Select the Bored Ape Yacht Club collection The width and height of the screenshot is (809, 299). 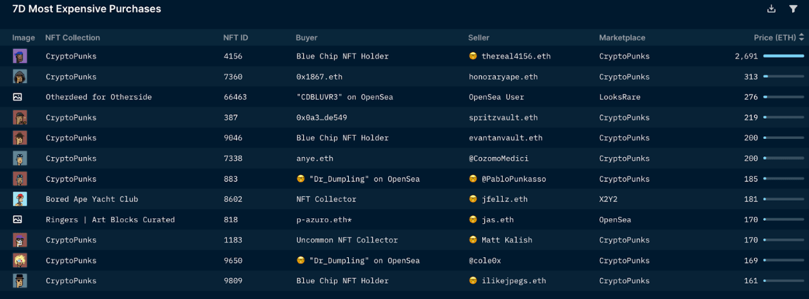tap(92, 199)
